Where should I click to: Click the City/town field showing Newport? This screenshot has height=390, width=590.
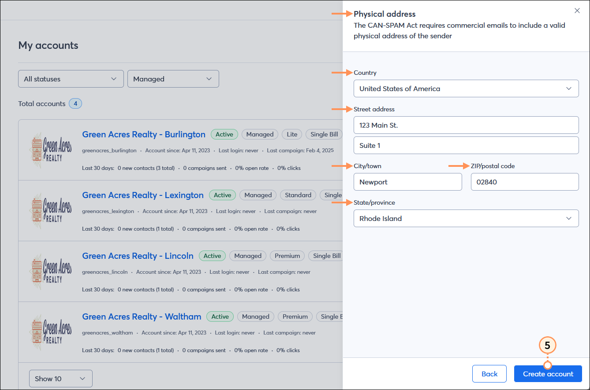407,182
